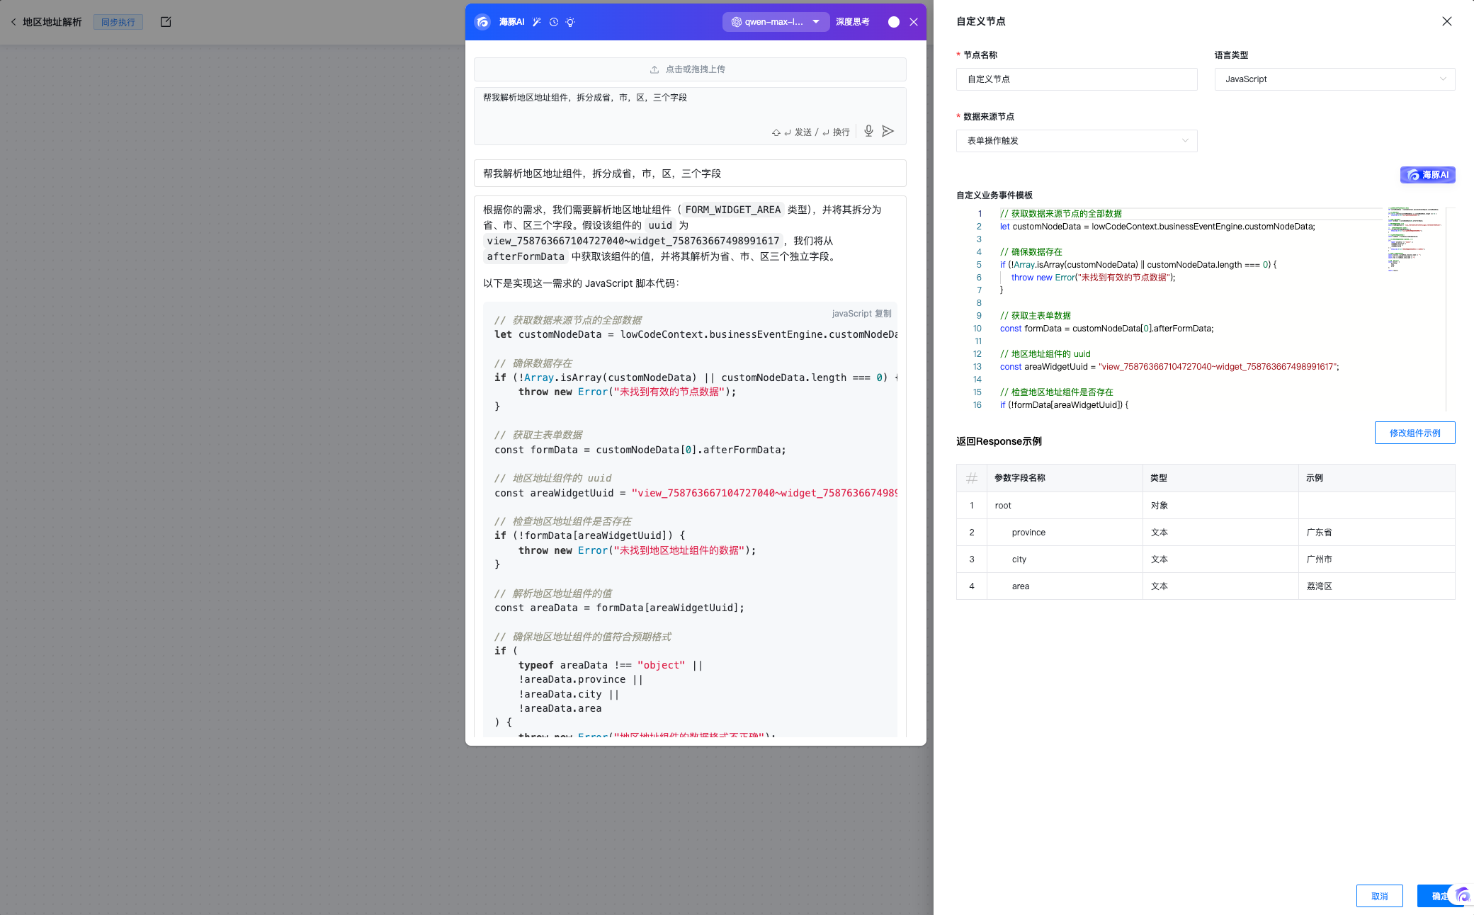Click the 同步执行 tag
The height and width of the screenshot is (915, 1474).
tap(118, 22)
